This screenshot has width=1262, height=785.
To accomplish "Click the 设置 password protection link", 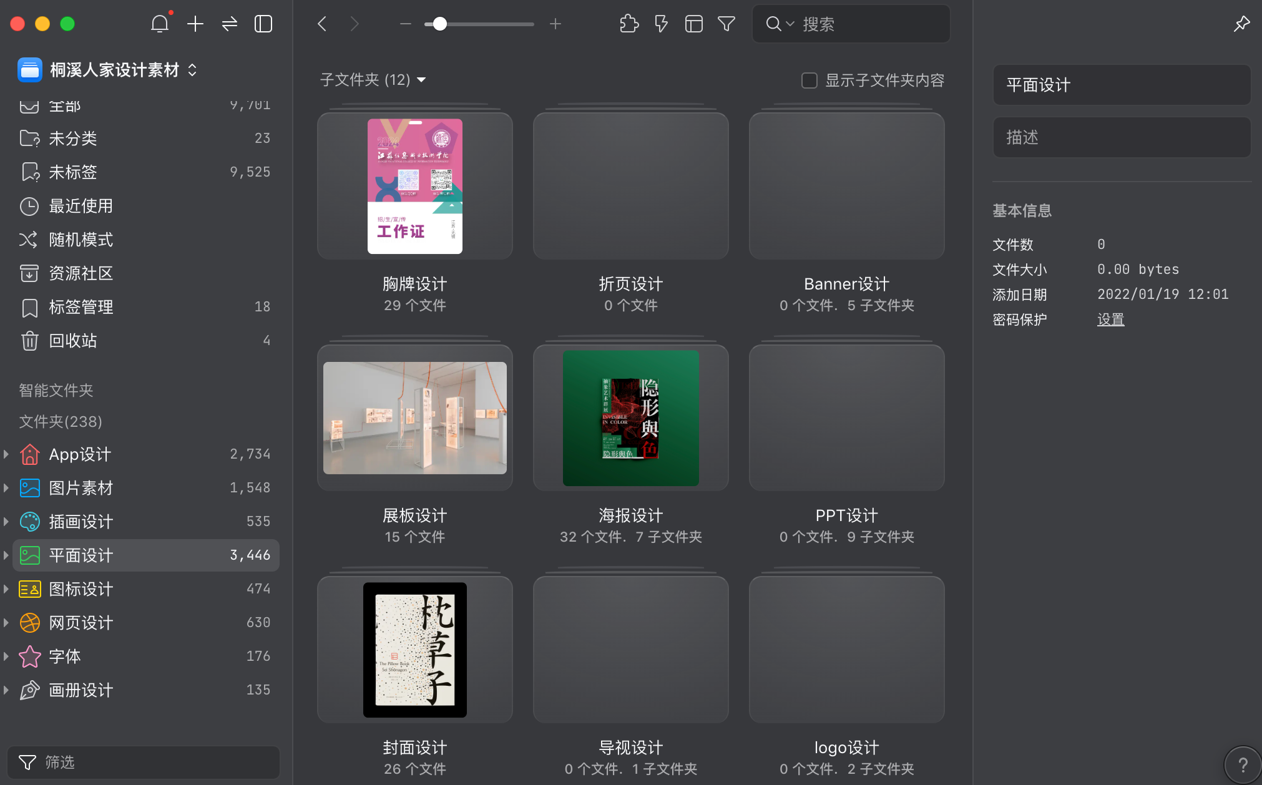I will [x=1110, y=319].
